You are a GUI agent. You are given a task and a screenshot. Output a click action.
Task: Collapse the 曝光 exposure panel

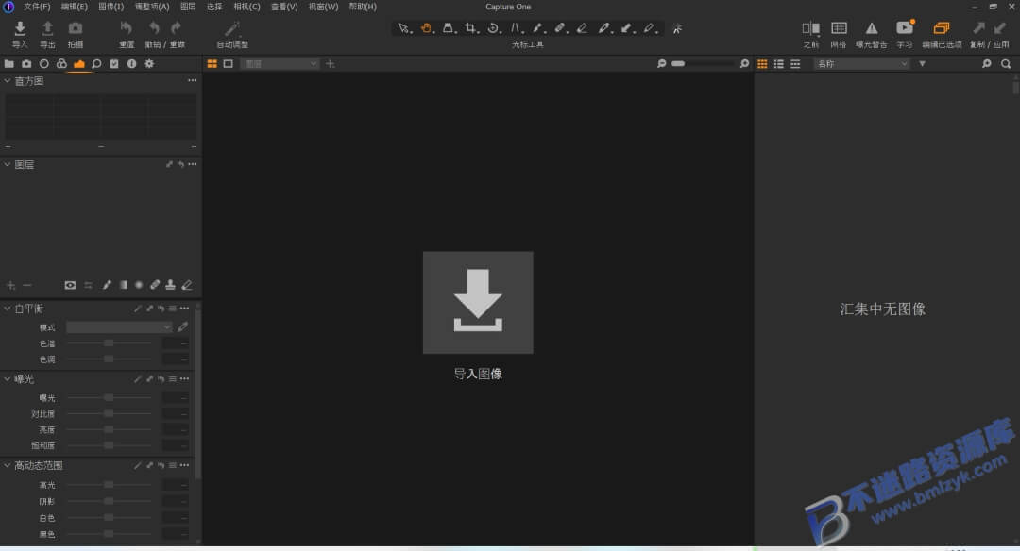tap(8, 378)
